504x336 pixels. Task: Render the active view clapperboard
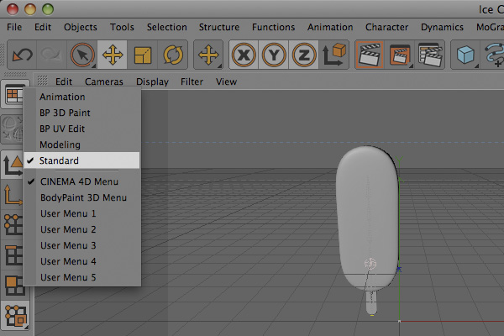(370, 55)
